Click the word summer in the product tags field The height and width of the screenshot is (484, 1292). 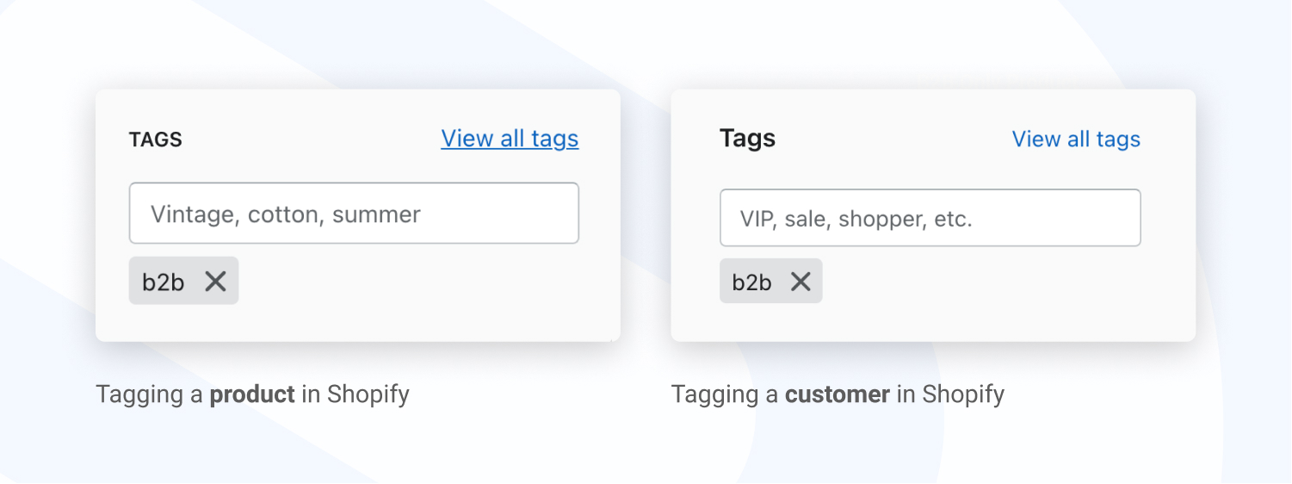pos(376,214)
